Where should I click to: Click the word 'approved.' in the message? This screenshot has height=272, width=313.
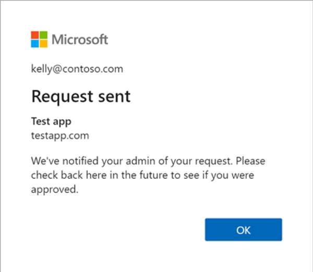pyautogui.click(x=54, y=190)
